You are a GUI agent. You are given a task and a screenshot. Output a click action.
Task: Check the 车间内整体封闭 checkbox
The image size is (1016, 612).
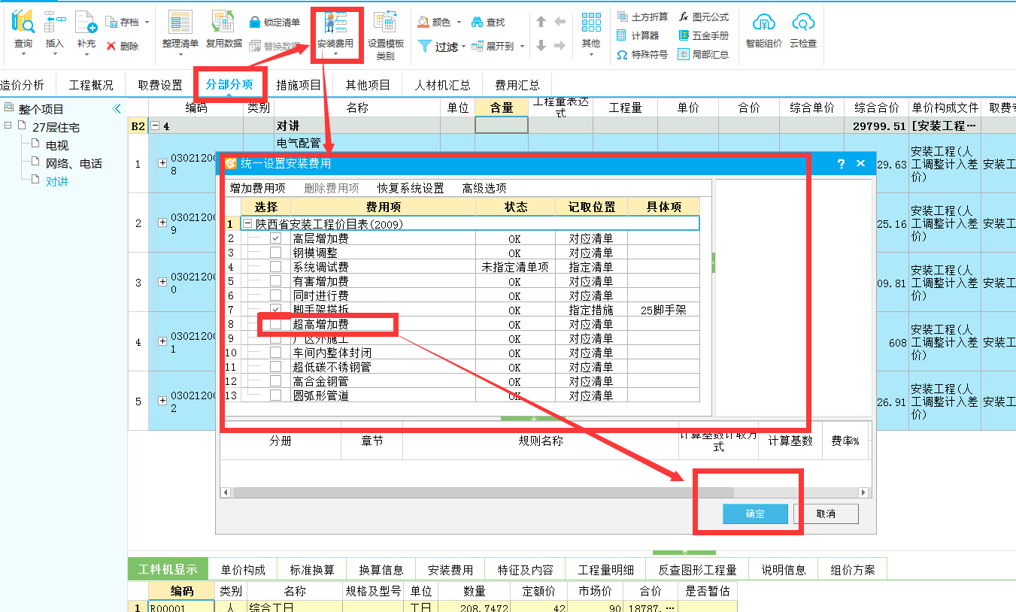(x=276, y=353)
